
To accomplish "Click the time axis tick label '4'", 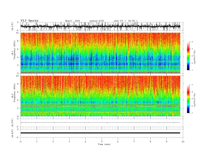I will point(85,142).
